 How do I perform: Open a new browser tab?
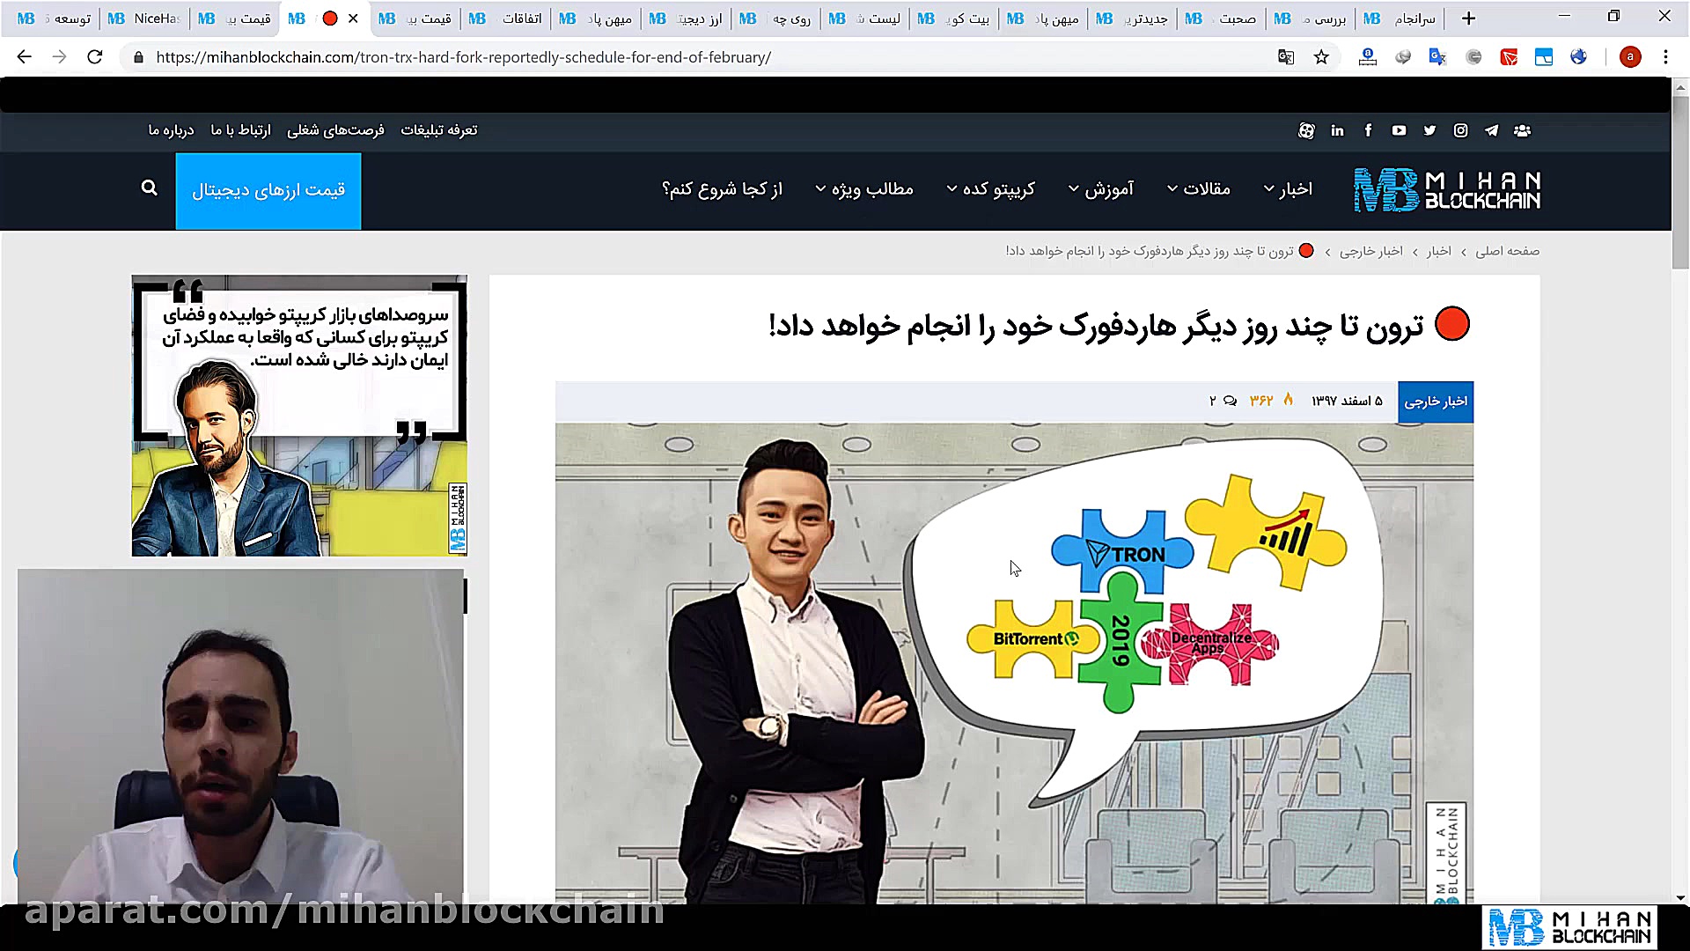click(1468, 18)
